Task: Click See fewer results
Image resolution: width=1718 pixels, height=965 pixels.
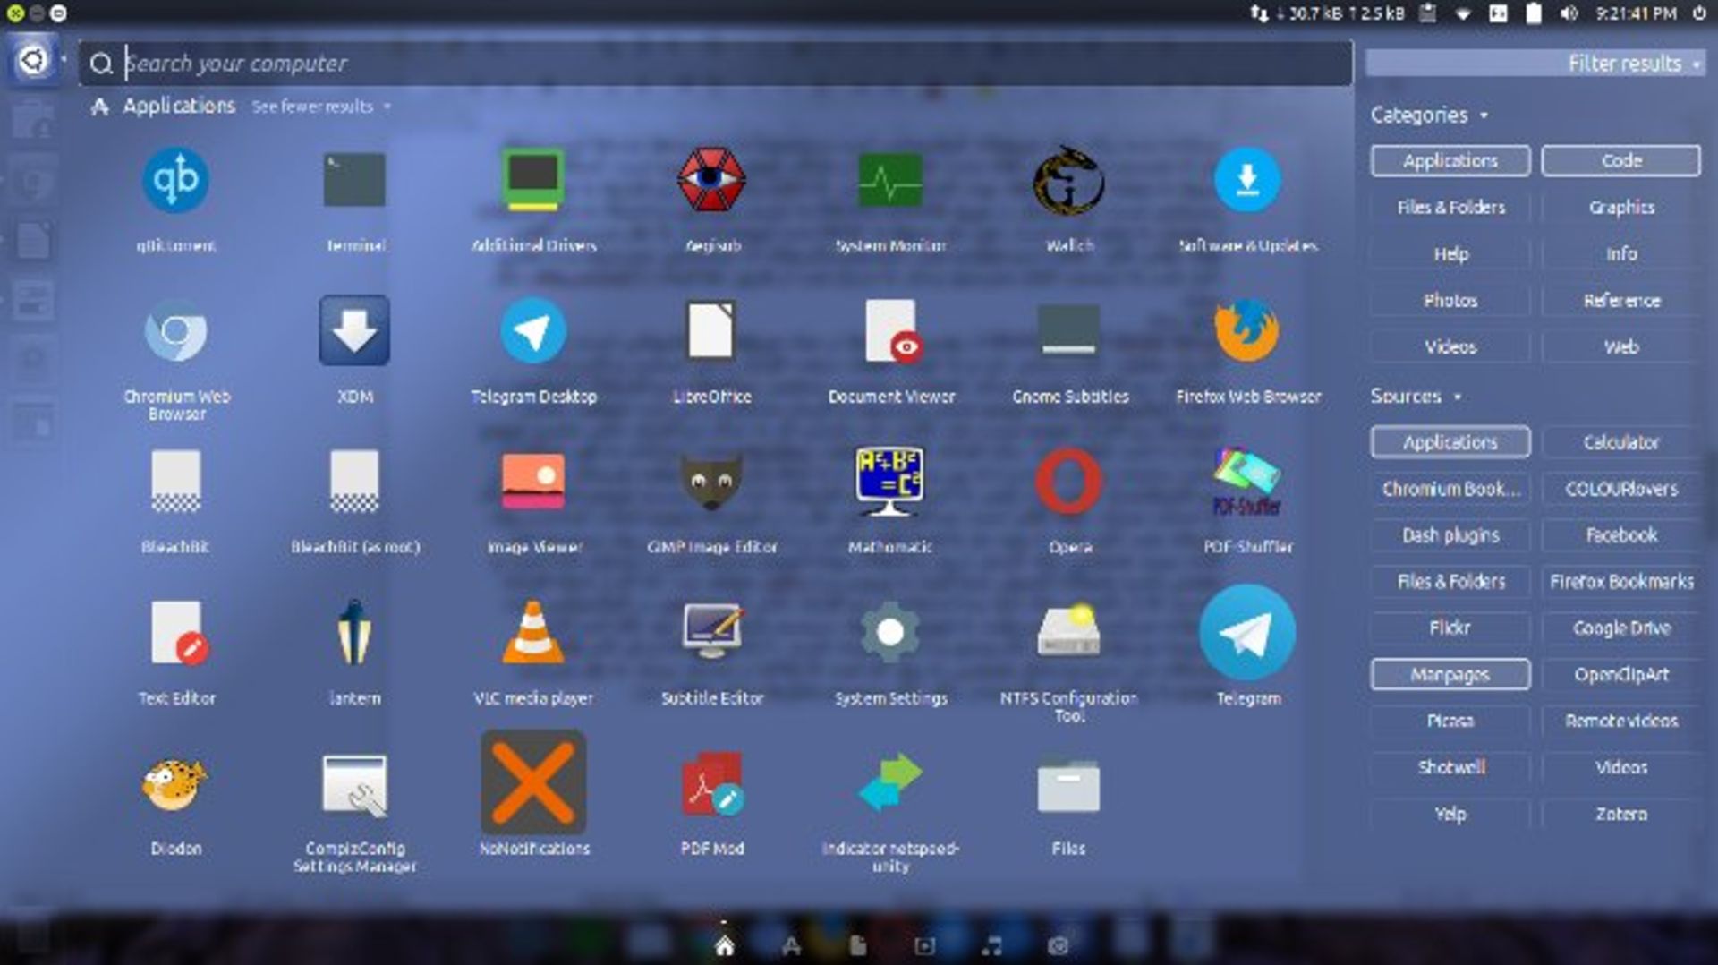Action: click(321, 107)
